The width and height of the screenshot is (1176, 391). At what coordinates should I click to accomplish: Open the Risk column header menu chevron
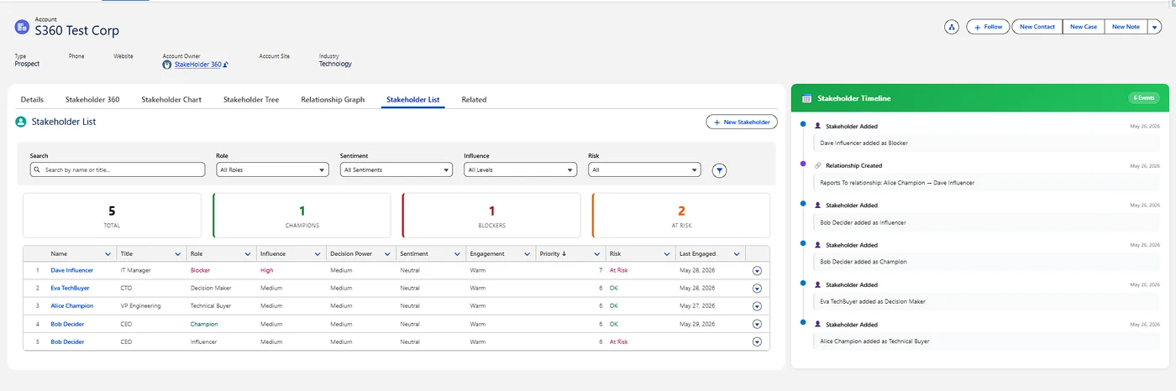click(667, 253)
